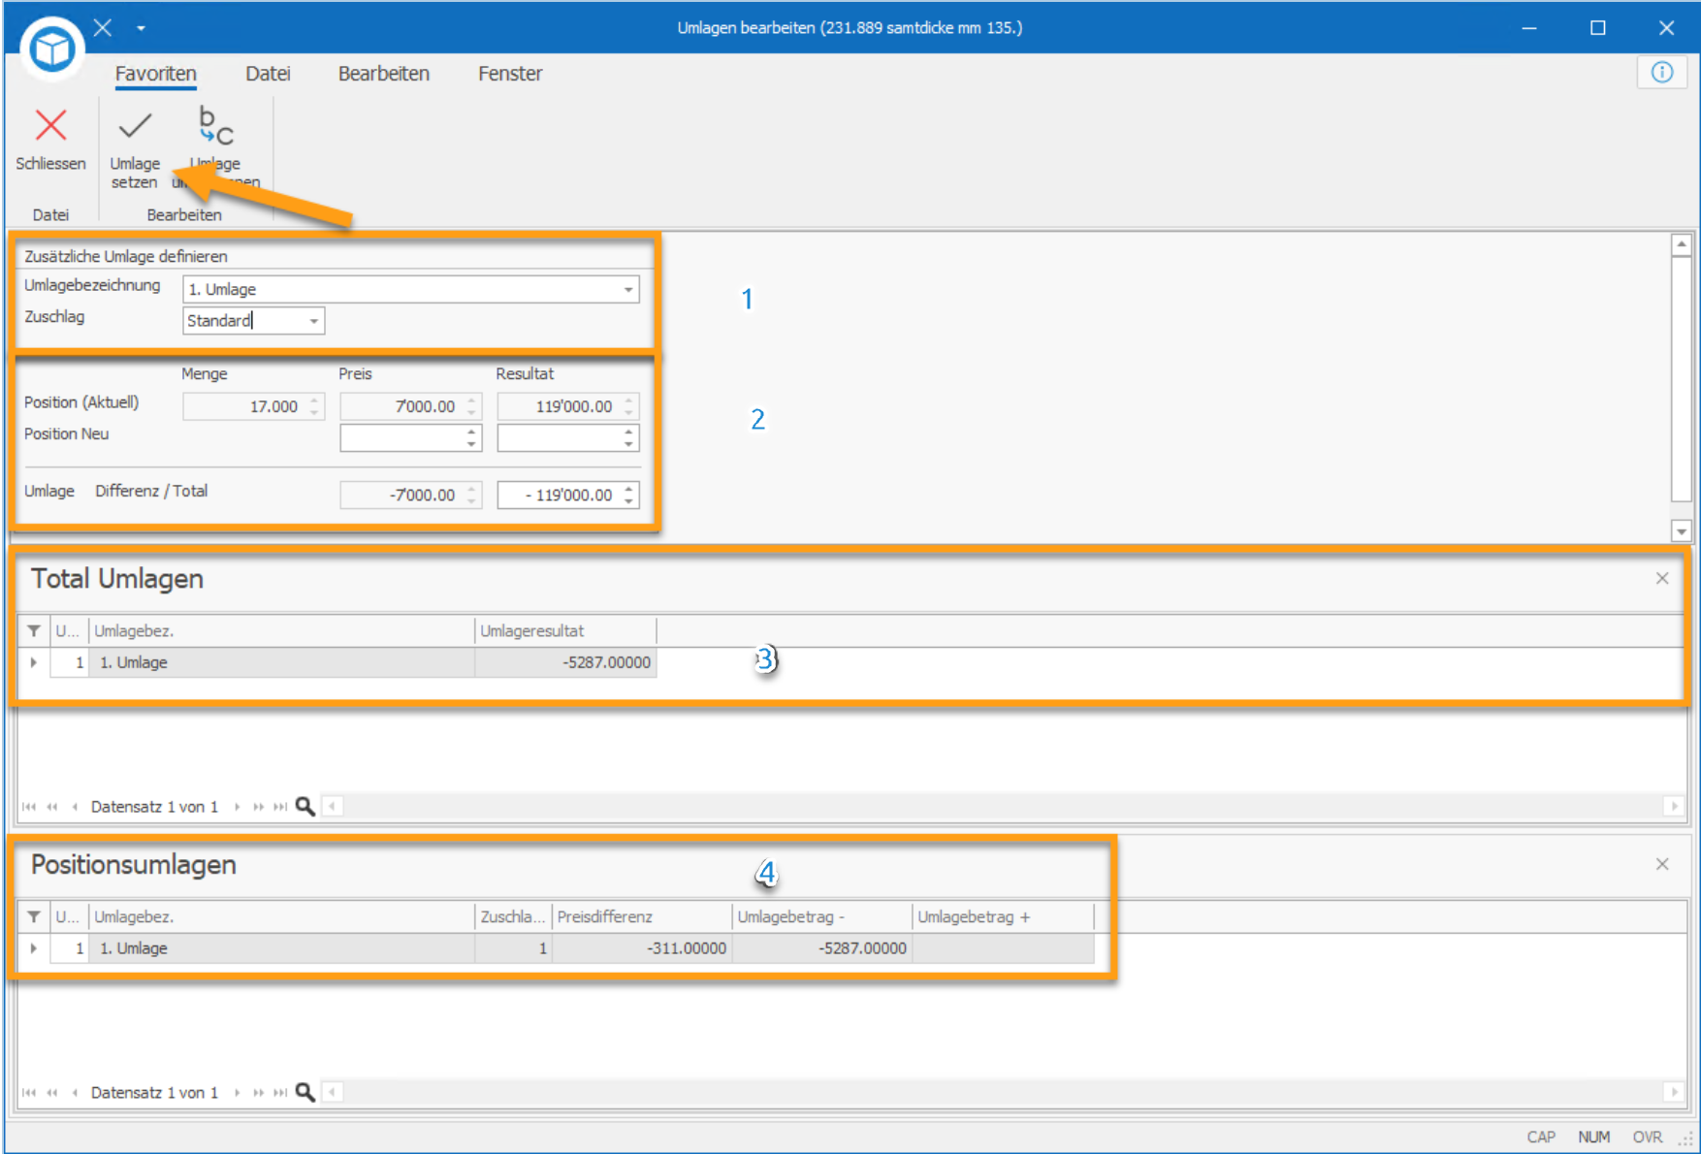Open the quick access toolbar dropdown arrow

141,28
